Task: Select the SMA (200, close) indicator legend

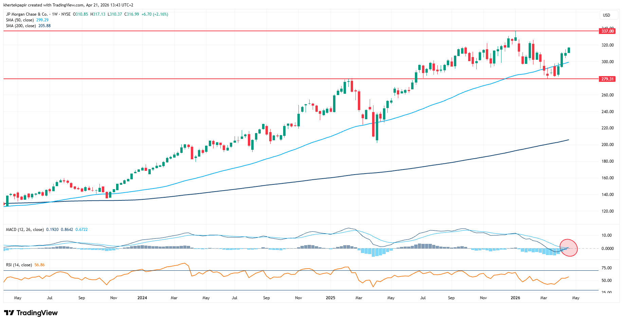Action: tap(21, 26)
